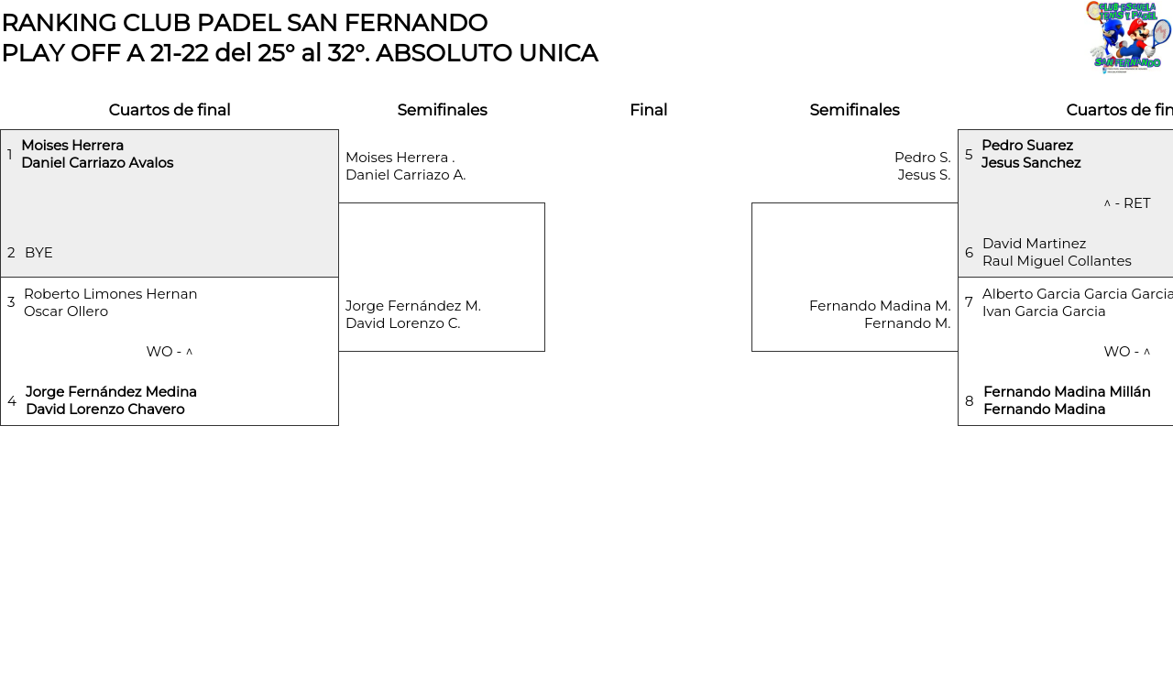Select the Final column header
This screenshot has width=1173, height=699.
click(648, 110)
